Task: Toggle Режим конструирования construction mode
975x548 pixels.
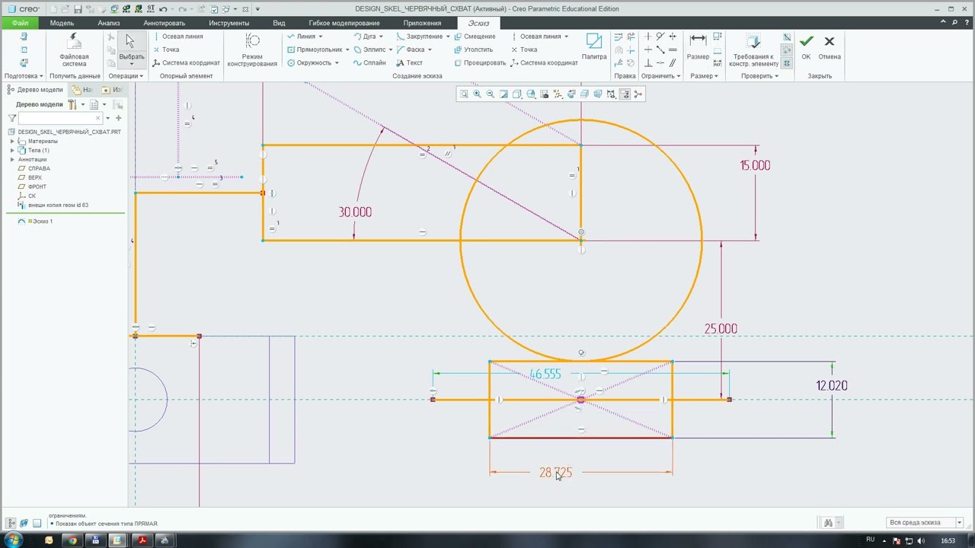Action: (x=252, y=50)
